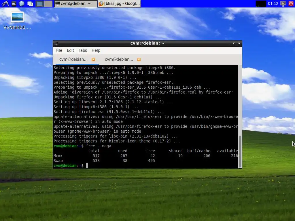The height and width of the screenshot is (221, 295).
Task: Switch to the second gray workspace
Action: pos(48,3)
